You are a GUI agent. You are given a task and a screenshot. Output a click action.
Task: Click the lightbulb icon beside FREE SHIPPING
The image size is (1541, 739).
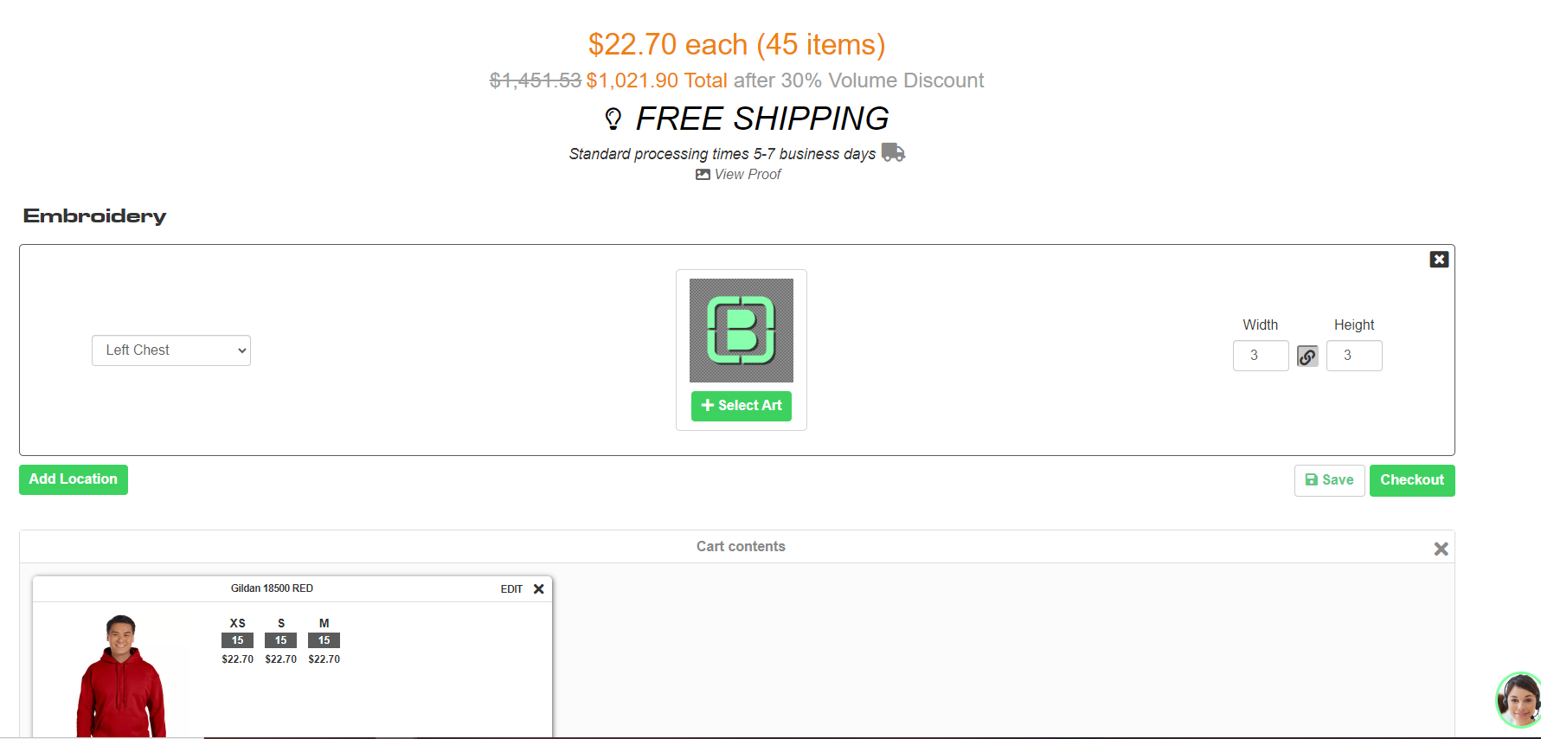613,119
